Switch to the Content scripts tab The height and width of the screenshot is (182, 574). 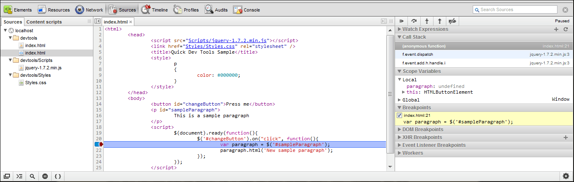click(x=44, y=22)
